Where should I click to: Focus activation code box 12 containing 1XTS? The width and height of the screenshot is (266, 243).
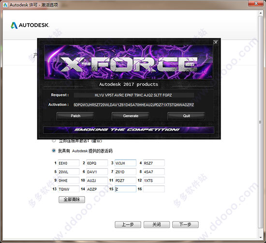point(154,181)
